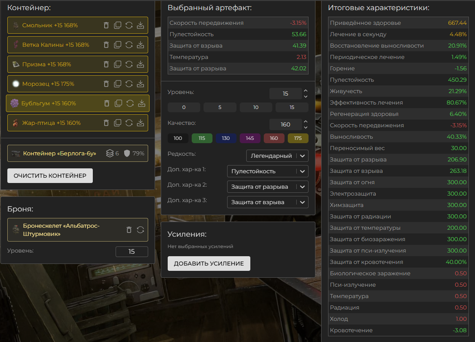This screenshot has height=342, width=475.
Task: Delete the Смольник artifact with trash icon
Action: coord(106,25)
